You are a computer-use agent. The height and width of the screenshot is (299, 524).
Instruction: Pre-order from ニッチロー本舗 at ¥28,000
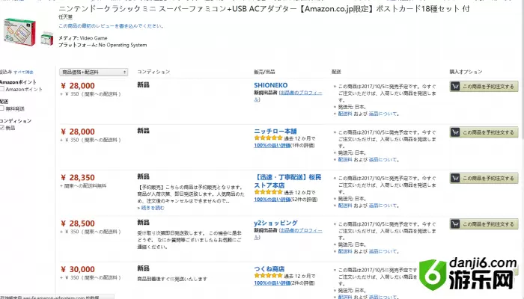pos(484,132)
